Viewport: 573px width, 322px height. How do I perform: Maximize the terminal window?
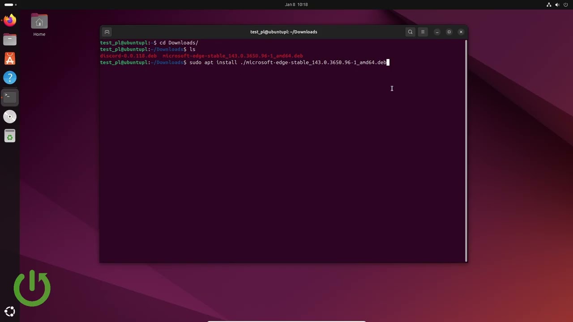[x=449, y=32]
